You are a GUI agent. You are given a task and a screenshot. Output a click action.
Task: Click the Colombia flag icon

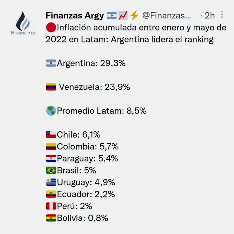[x=51, y=147]
